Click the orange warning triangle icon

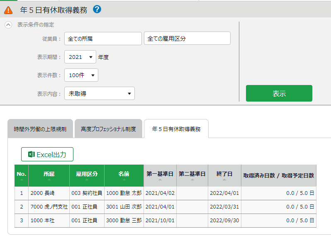coord(8,10)
